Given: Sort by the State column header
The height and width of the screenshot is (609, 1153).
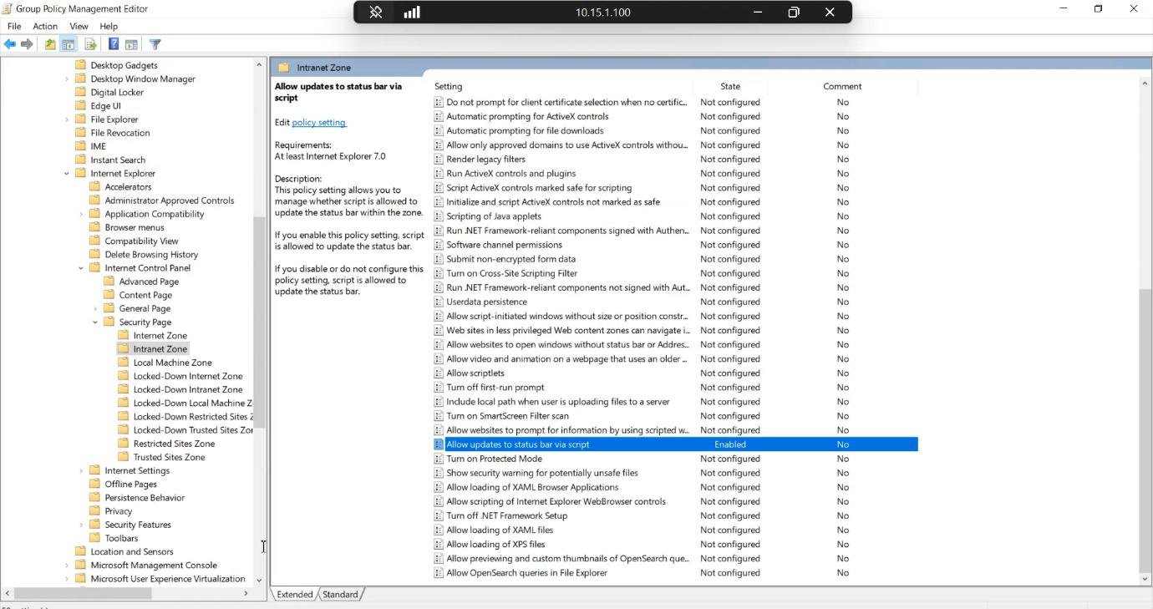Looking at the screenshot, I should point(730,86).
